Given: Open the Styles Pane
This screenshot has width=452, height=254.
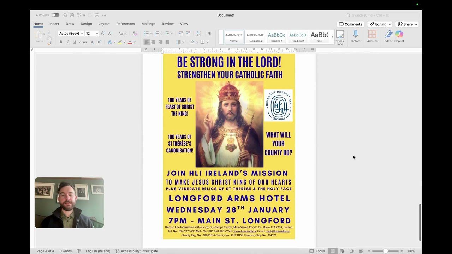Looking at the screenshot, I should click(x=340, y=38).
